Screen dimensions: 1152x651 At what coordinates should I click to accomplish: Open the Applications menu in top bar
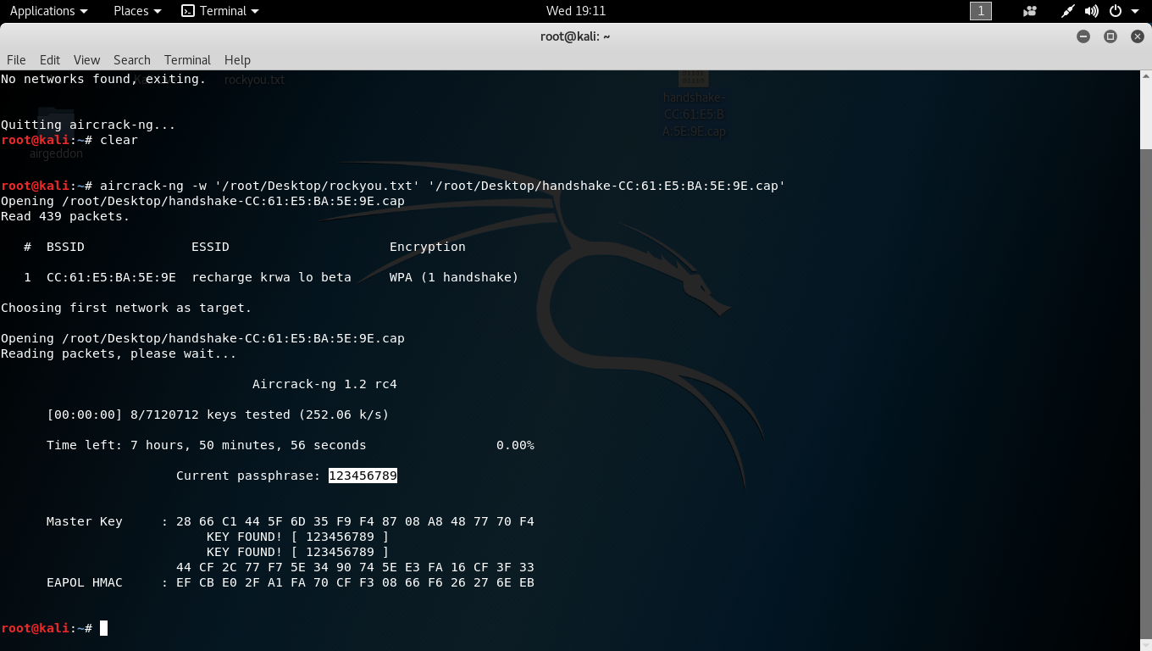[x=48, y=11]
